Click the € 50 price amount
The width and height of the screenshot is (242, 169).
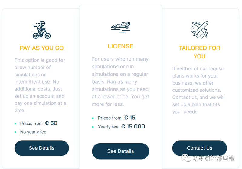[x=51, y=123]
